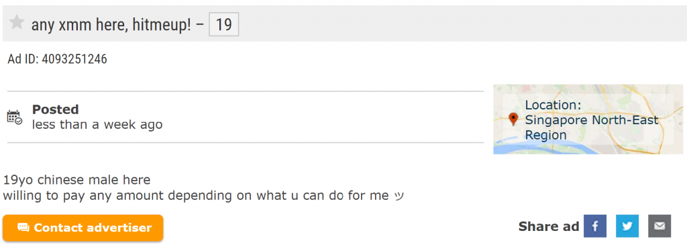Viewport: 687px width, 245px height.
Task: Share the ad on Facebook
Action: 595,226
